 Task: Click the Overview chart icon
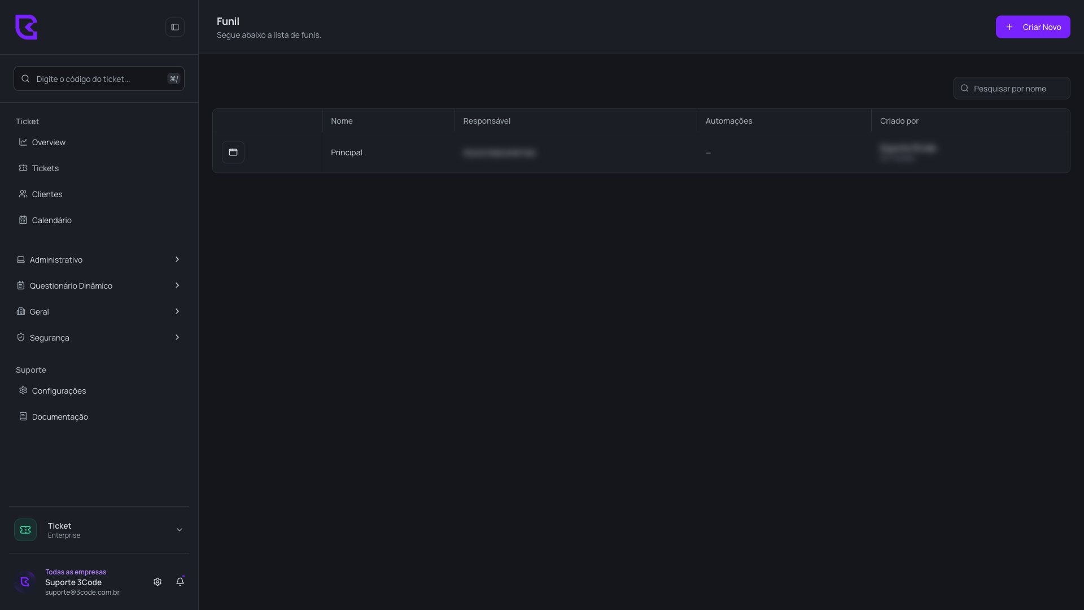pyautogui.click(x=23, y=142)
